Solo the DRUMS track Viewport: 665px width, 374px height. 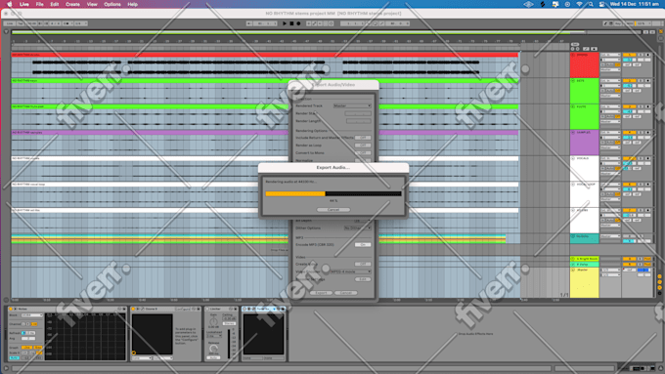click(641, 55)
